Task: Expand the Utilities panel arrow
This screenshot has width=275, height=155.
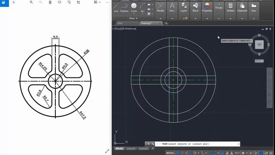Action: 230,19
